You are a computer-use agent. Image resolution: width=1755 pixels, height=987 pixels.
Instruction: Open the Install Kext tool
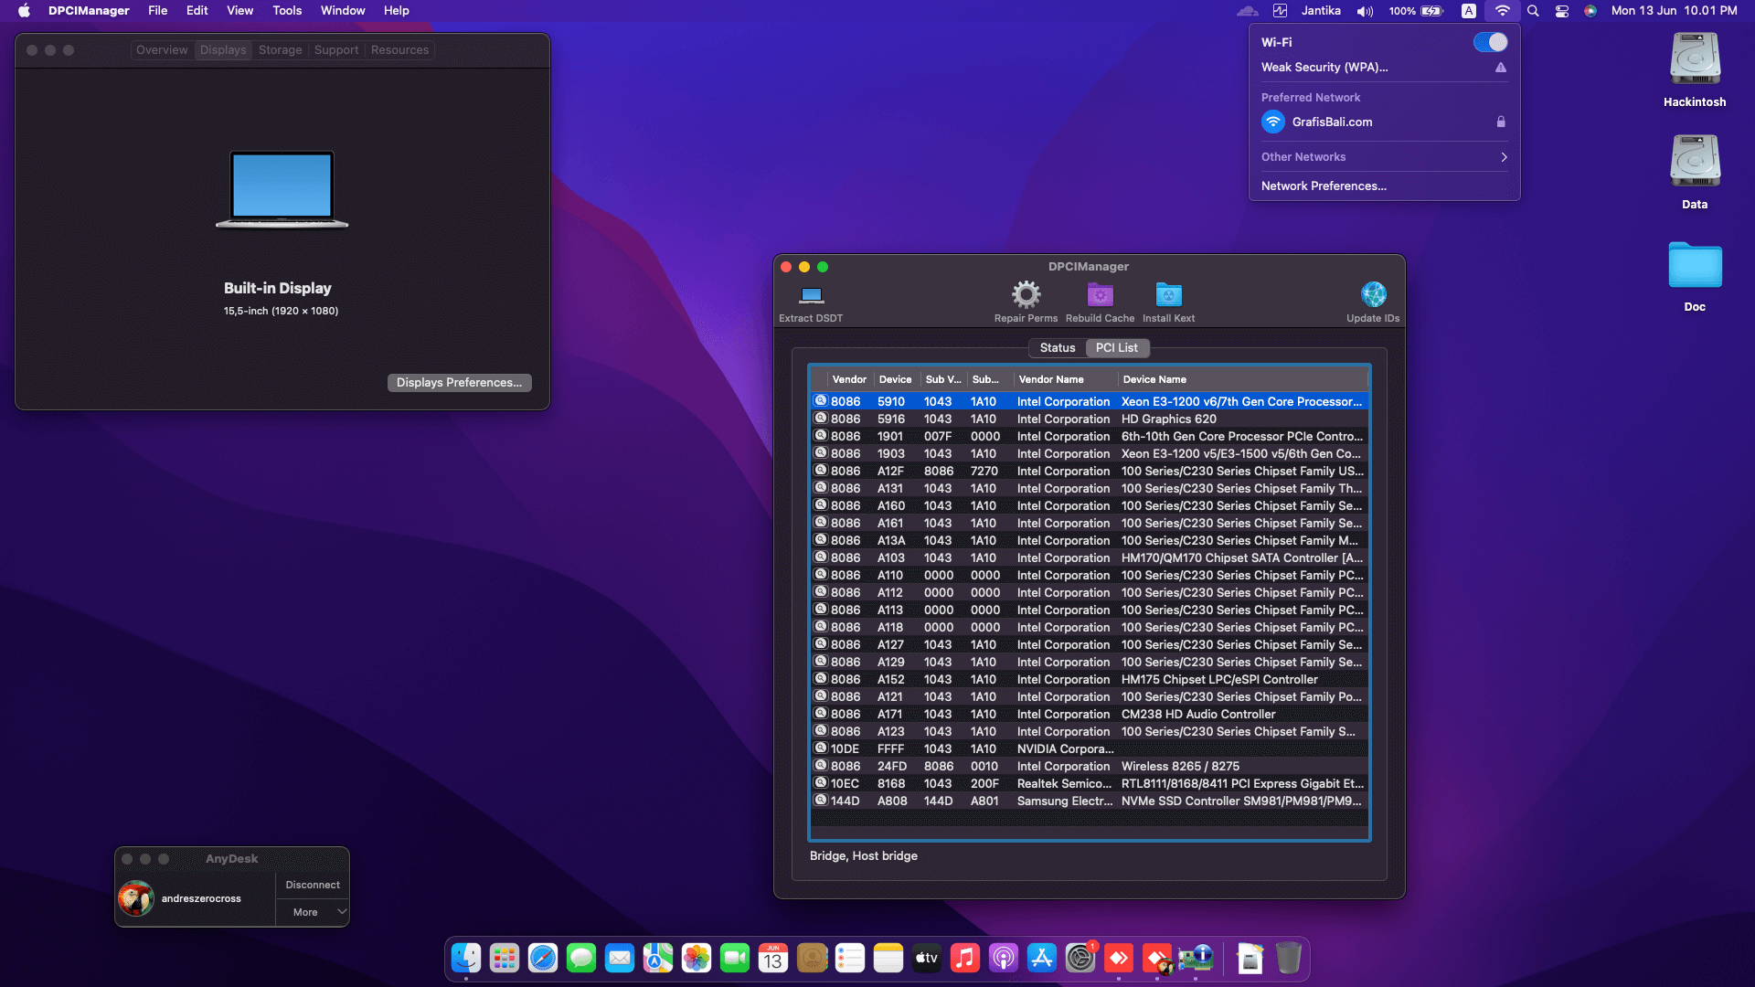[1168, 294]
